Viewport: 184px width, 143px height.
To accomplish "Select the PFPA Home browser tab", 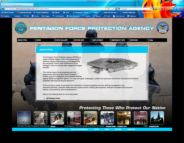I will [17, 5].
